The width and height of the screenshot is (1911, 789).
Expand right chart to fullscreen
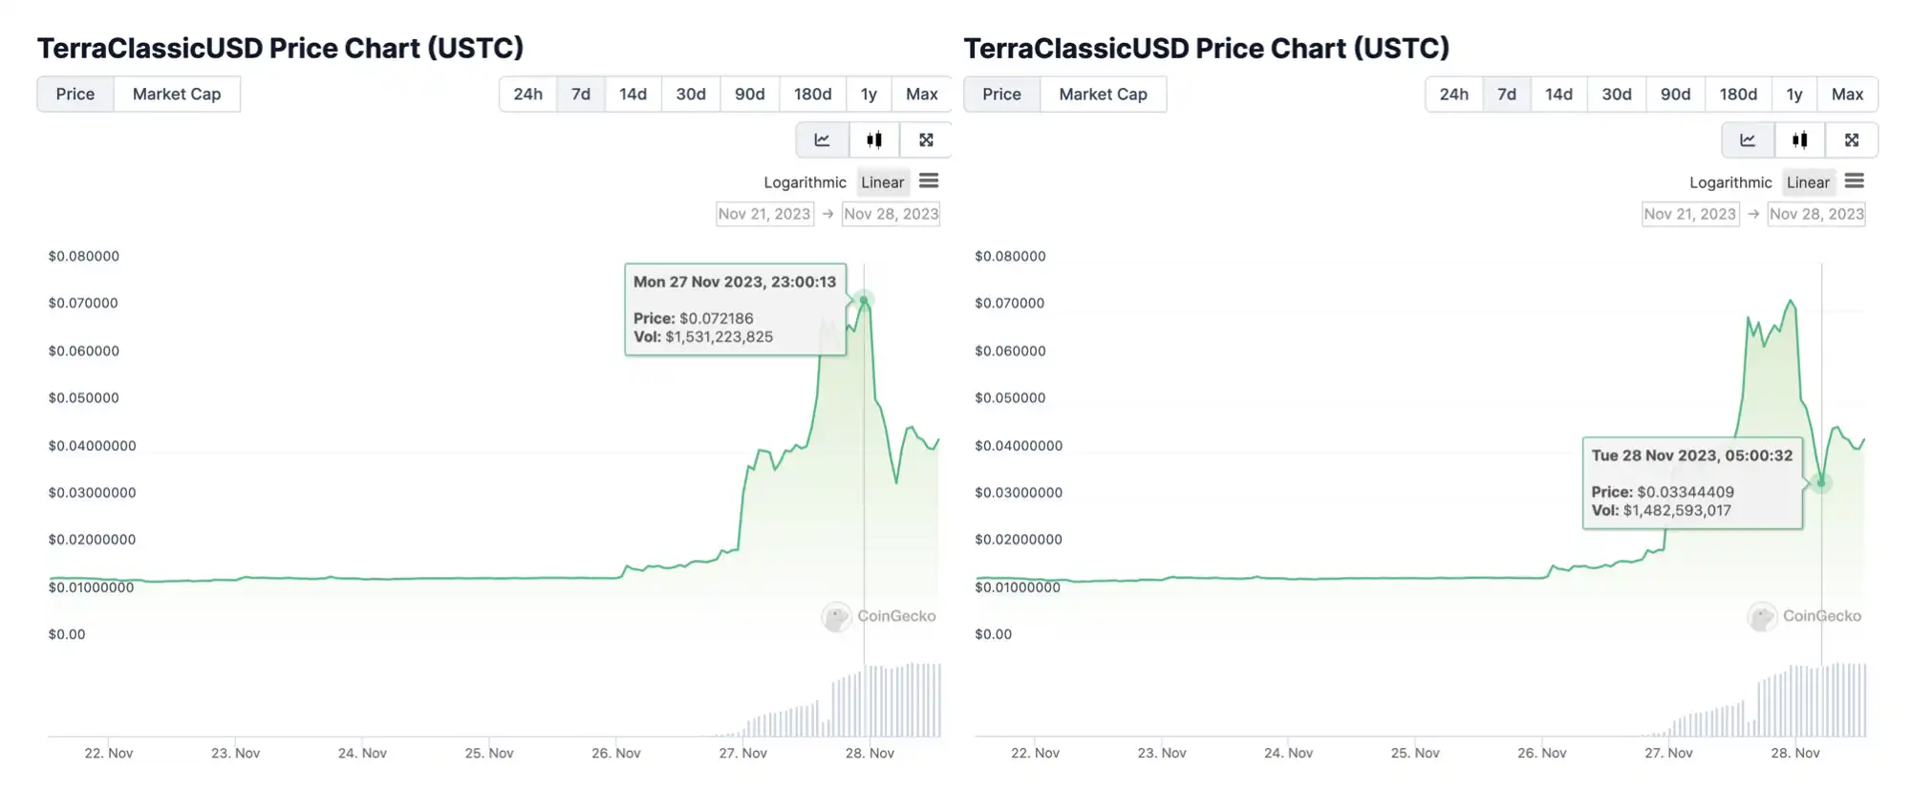1852,140
